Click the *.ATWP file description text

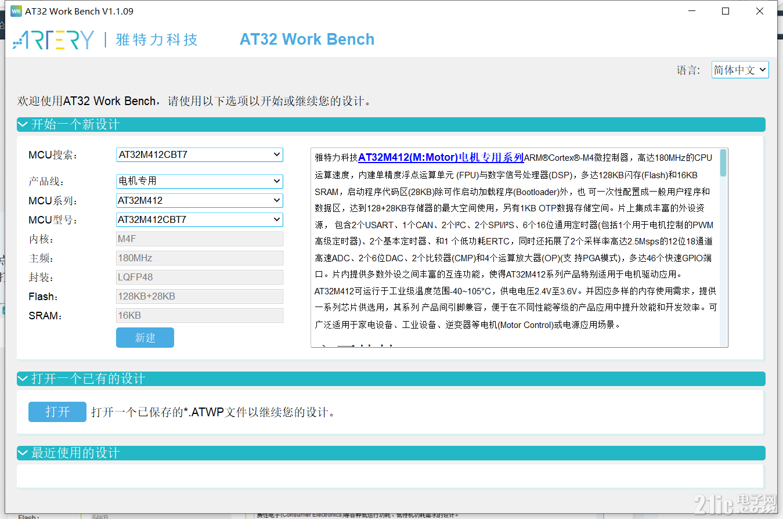click(213, 413)
